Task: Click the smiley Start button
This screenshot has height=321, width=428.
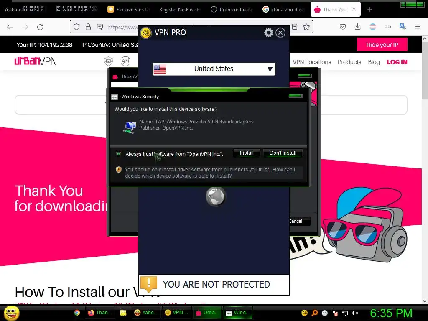Action: 12,313
